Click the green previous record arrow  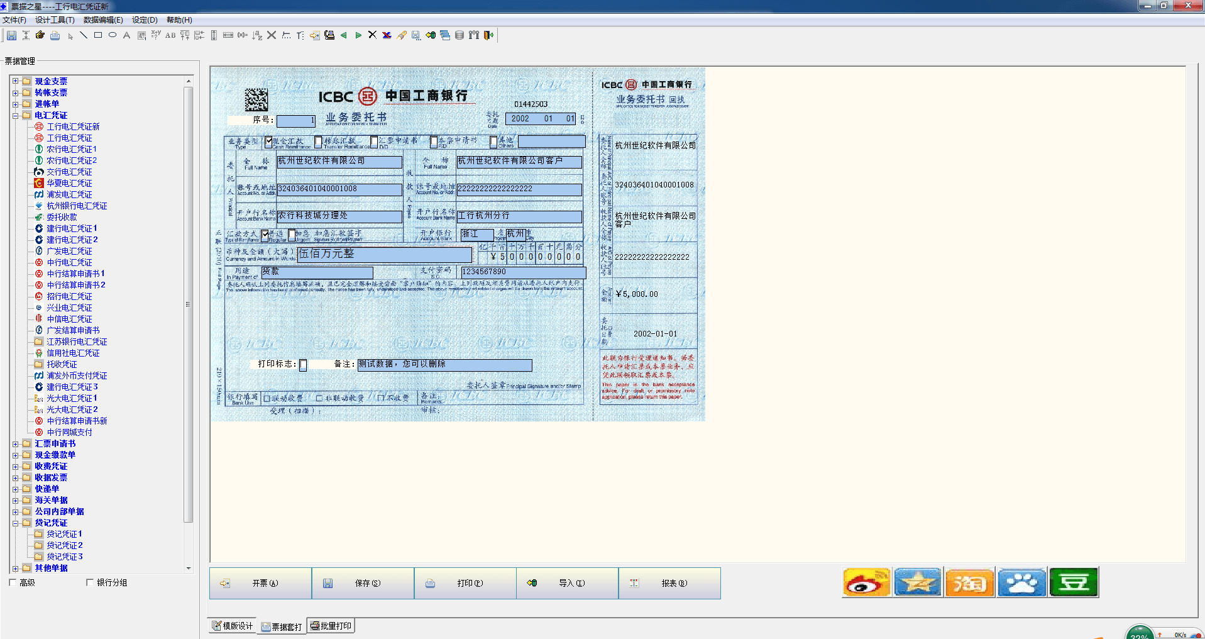(344, 35)
